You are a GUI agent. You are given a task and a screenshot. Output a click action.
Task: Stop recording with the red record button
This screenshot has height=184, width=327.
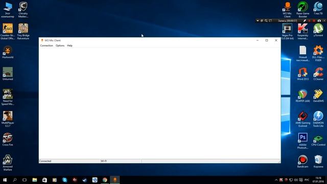(314, 21)
